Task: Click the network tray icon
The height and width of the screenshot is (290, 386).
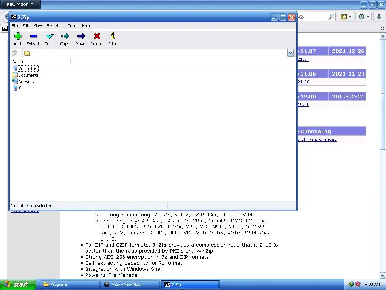Action: pos(351,284)
